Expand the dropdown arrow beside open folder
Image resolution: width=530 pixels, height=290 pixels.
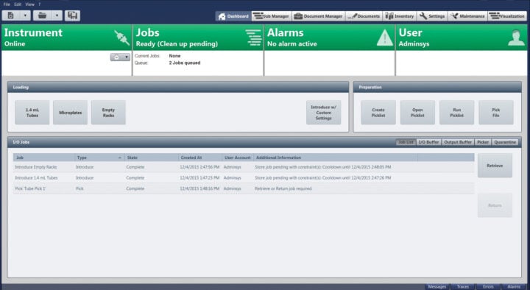tap(57, 15)
